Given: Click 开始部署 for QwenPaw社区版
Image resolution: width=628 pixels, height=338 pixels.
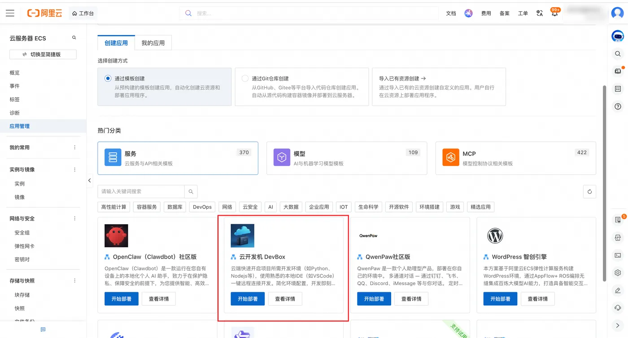Looking at the screenshot, I should 374,299.
